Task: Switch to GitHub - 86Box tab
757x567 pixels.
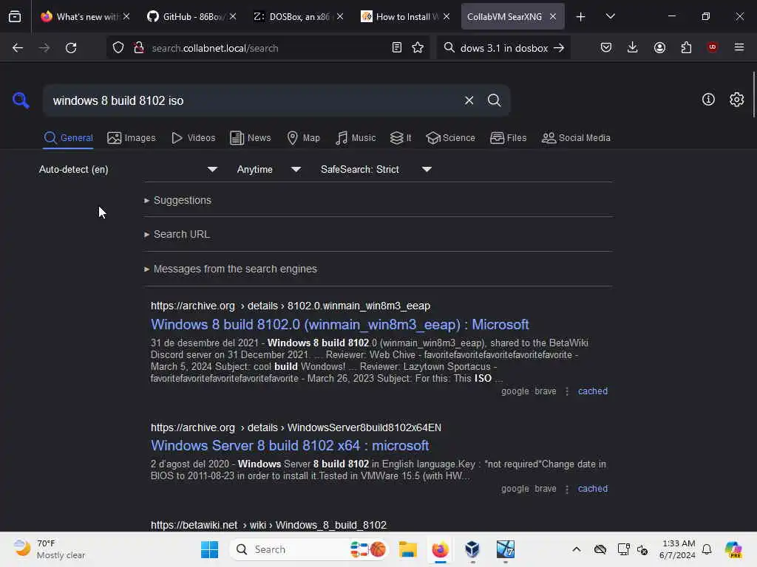Action: click(x=191, y=17)
